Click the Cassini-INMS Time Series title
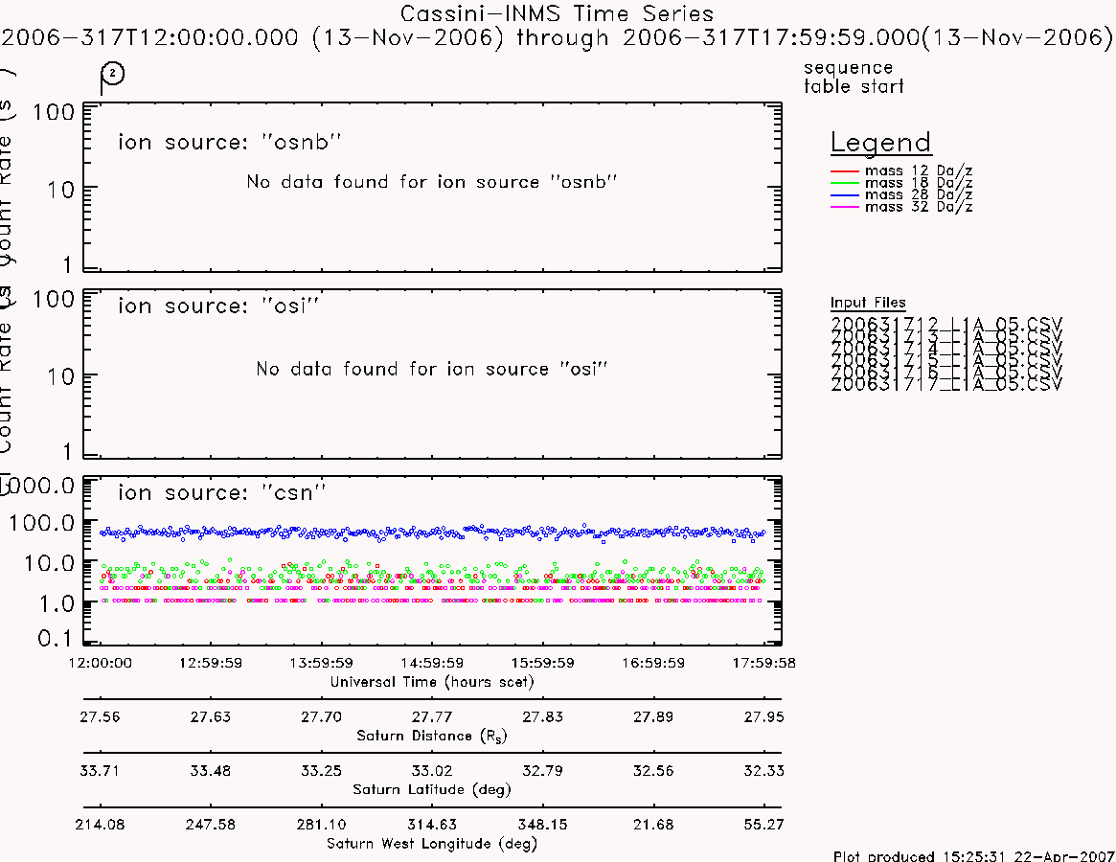1116x862 pixels. (x=557, y=13)
